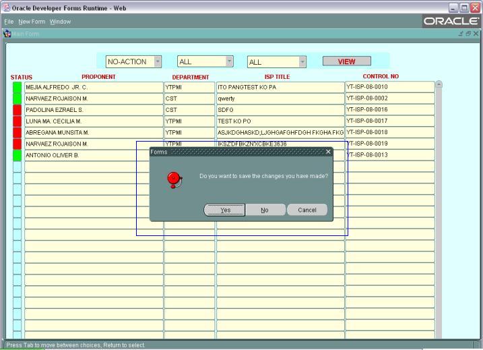Click Yes in the Forms dialog
The width and height of the screenshot is (483, 350).
pyautogui.click(x=224, y=210)
